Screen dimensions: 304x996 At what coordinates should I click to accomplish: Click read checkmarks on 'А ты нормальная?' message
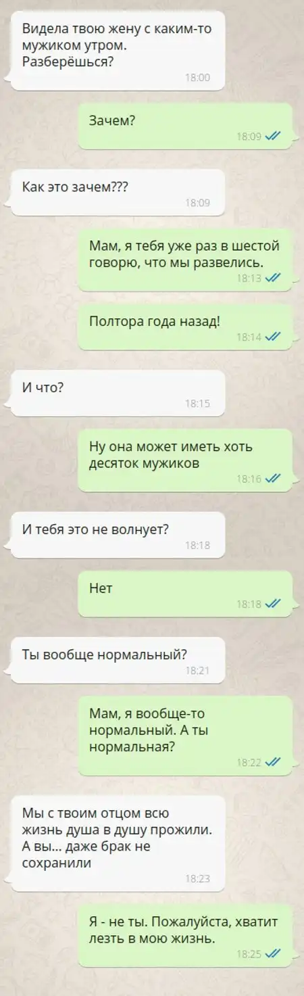(274, 762)
